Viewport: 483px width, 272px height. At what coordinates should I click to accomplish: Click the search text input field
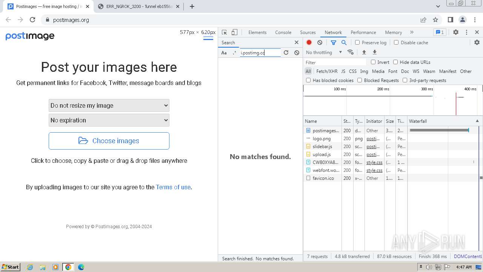(261, 53)
